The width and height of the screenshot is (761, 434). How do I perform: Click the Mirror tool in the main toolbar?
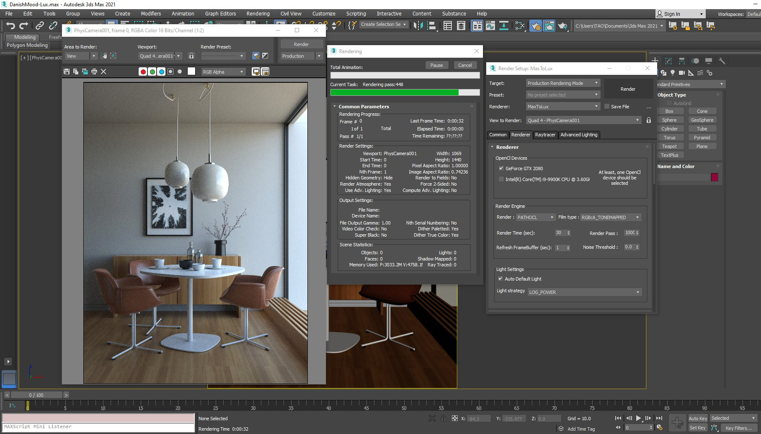click(x=418, y=26)
